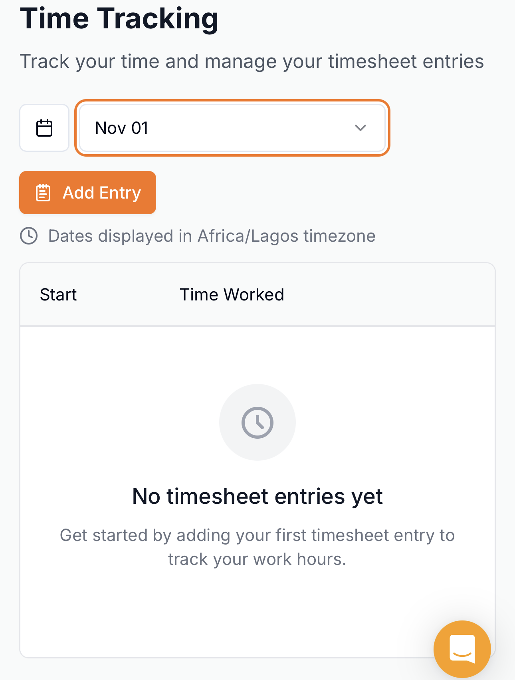515x680 pixels.
Task: Click the Time Worked column header
Action: pos(232,295)
